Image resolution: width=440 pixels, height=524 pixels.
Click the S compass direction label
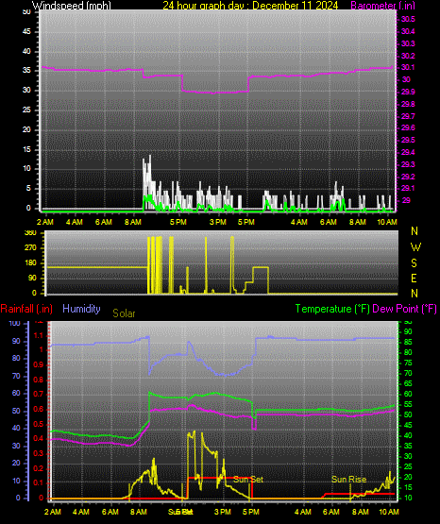[x=414, y=263]
